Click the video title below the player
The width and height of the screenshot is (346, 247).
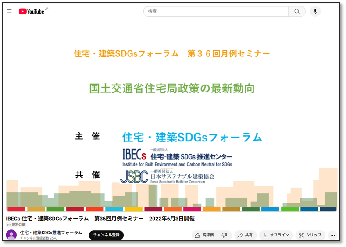pos(100,218)
